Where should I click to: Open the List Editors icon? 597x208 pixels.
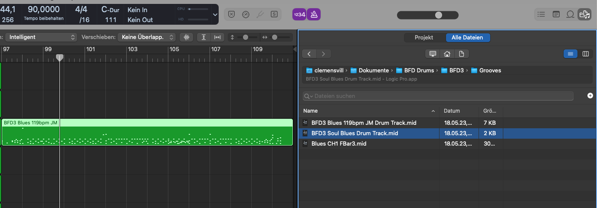[541, 14]
